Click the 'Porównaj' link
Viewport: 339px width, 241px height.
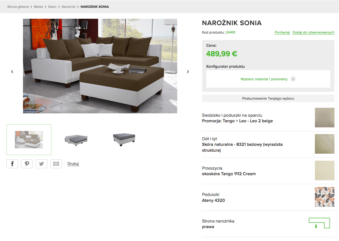coord(282,32)
